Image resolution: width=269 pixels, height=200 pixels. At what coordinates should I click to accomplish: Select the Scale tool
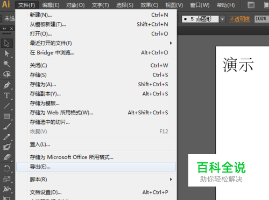click(7, 179)
